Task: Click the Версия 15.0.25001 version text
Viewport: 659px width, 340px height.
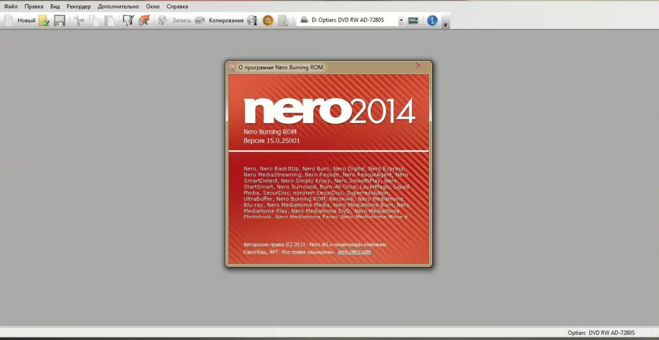Action: coord(272,141)
